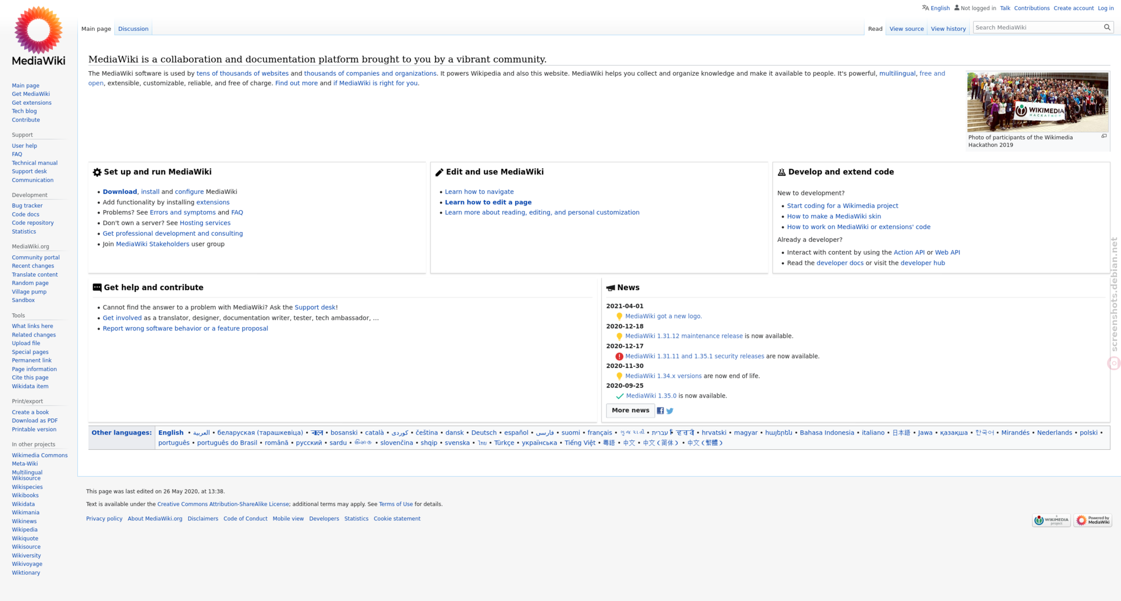Click the yellow marker by 1.31.12 maintenance release

pos(619,337)
